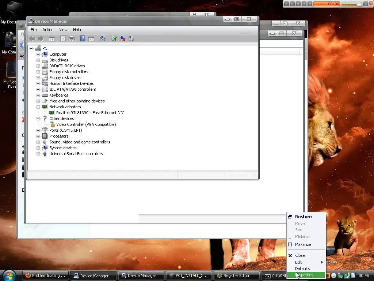Select Sound, video and game controllers row
374x281 pixels.
pos(80,142)
